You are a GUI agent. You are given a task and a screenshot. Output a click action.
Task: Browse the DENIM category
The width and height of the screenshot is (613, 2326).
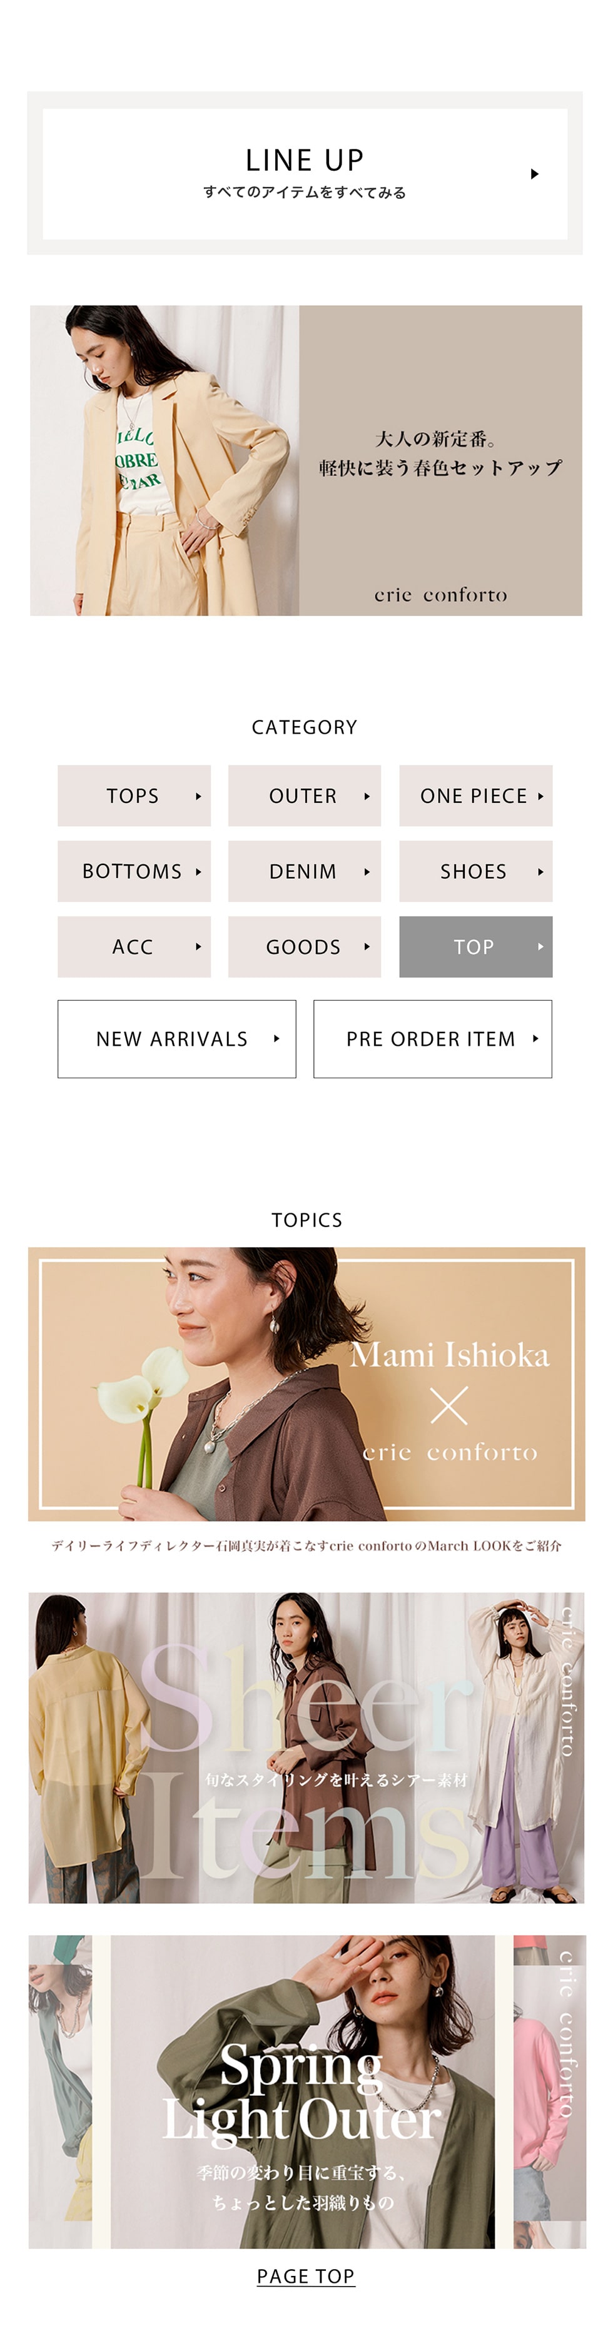(304, 871)
